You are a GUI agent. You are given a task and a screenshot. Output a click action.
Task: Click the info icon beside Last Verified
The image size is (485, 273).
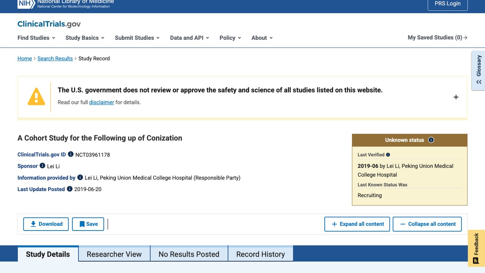click(388, 155)
